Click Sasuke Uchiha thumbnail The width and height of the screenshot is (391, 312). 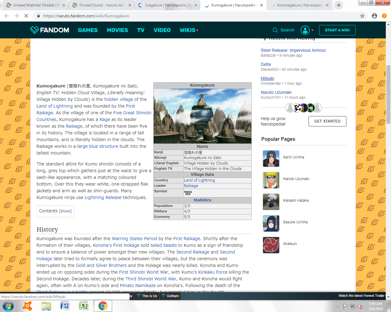point(271,223)
